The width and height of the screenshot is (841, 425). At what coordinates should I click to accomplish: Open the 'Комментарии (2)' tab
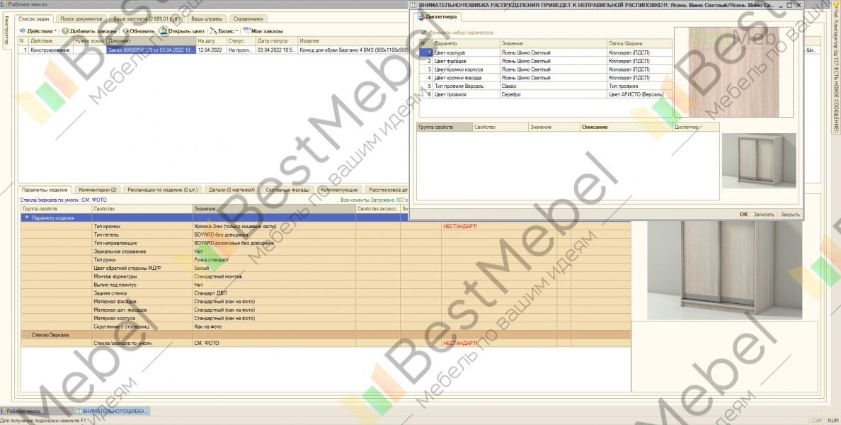[98, 190]
